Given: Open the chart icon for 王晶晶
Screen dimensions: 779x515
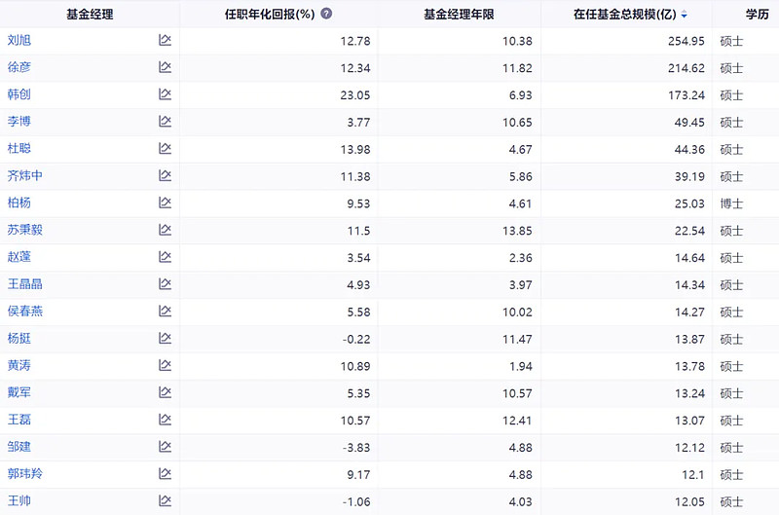Looking at the screenshot, I should click(165, 283).
